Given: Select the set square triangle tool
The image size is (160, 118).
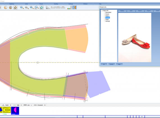Looking at the screenshot, I should [x=48, y=8].
